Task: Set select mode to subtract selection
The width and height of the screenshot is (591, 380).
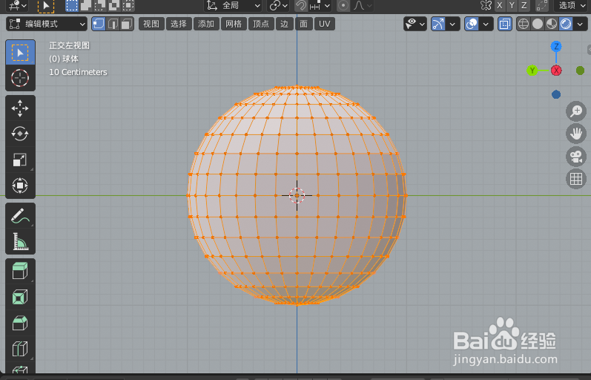Action: coord(100,5)
